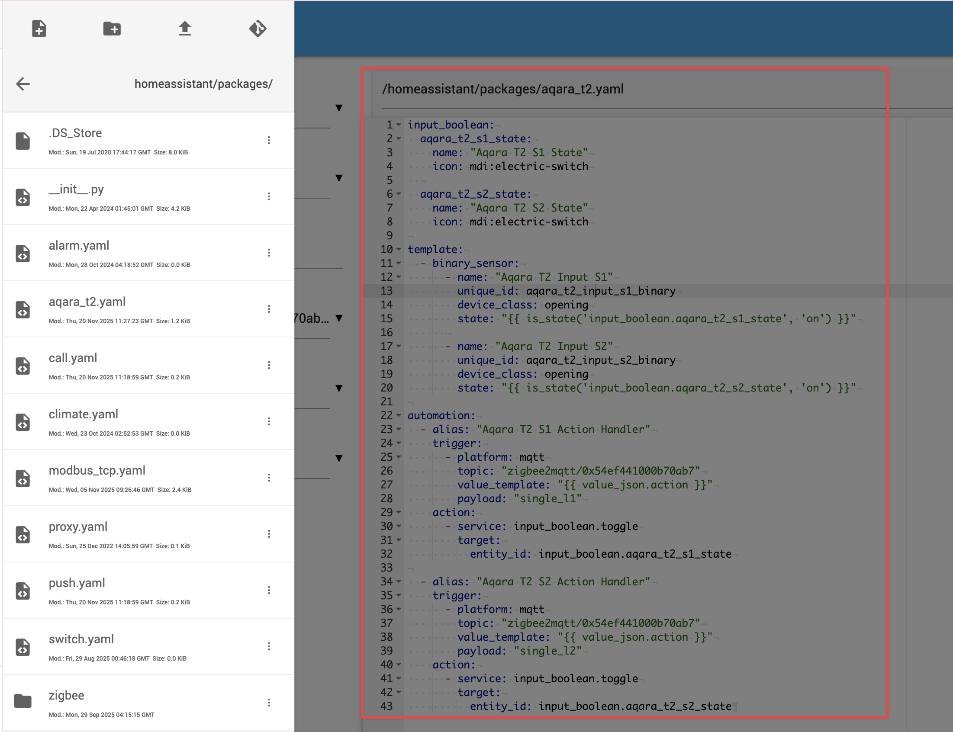Open options menu for .DS_Store
This screenshot has width=953, height=732.
269,140
